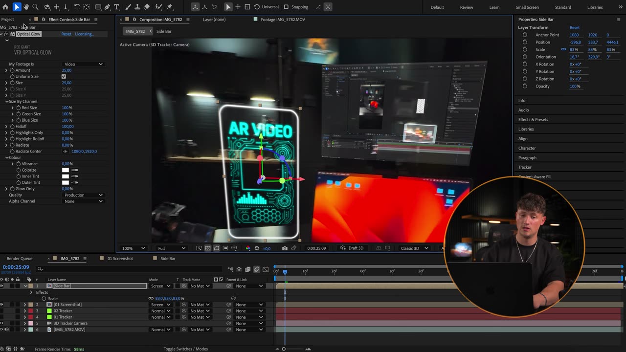Image resolution: width=626 pixels, height=352 pixels.
Task: Select the Type tool
Action: coord(116,7)
